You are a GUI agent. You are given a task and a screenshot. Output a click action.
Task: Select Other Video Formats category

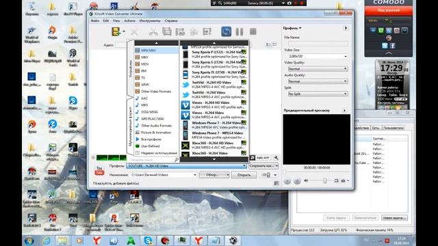[x=157, y=91]
